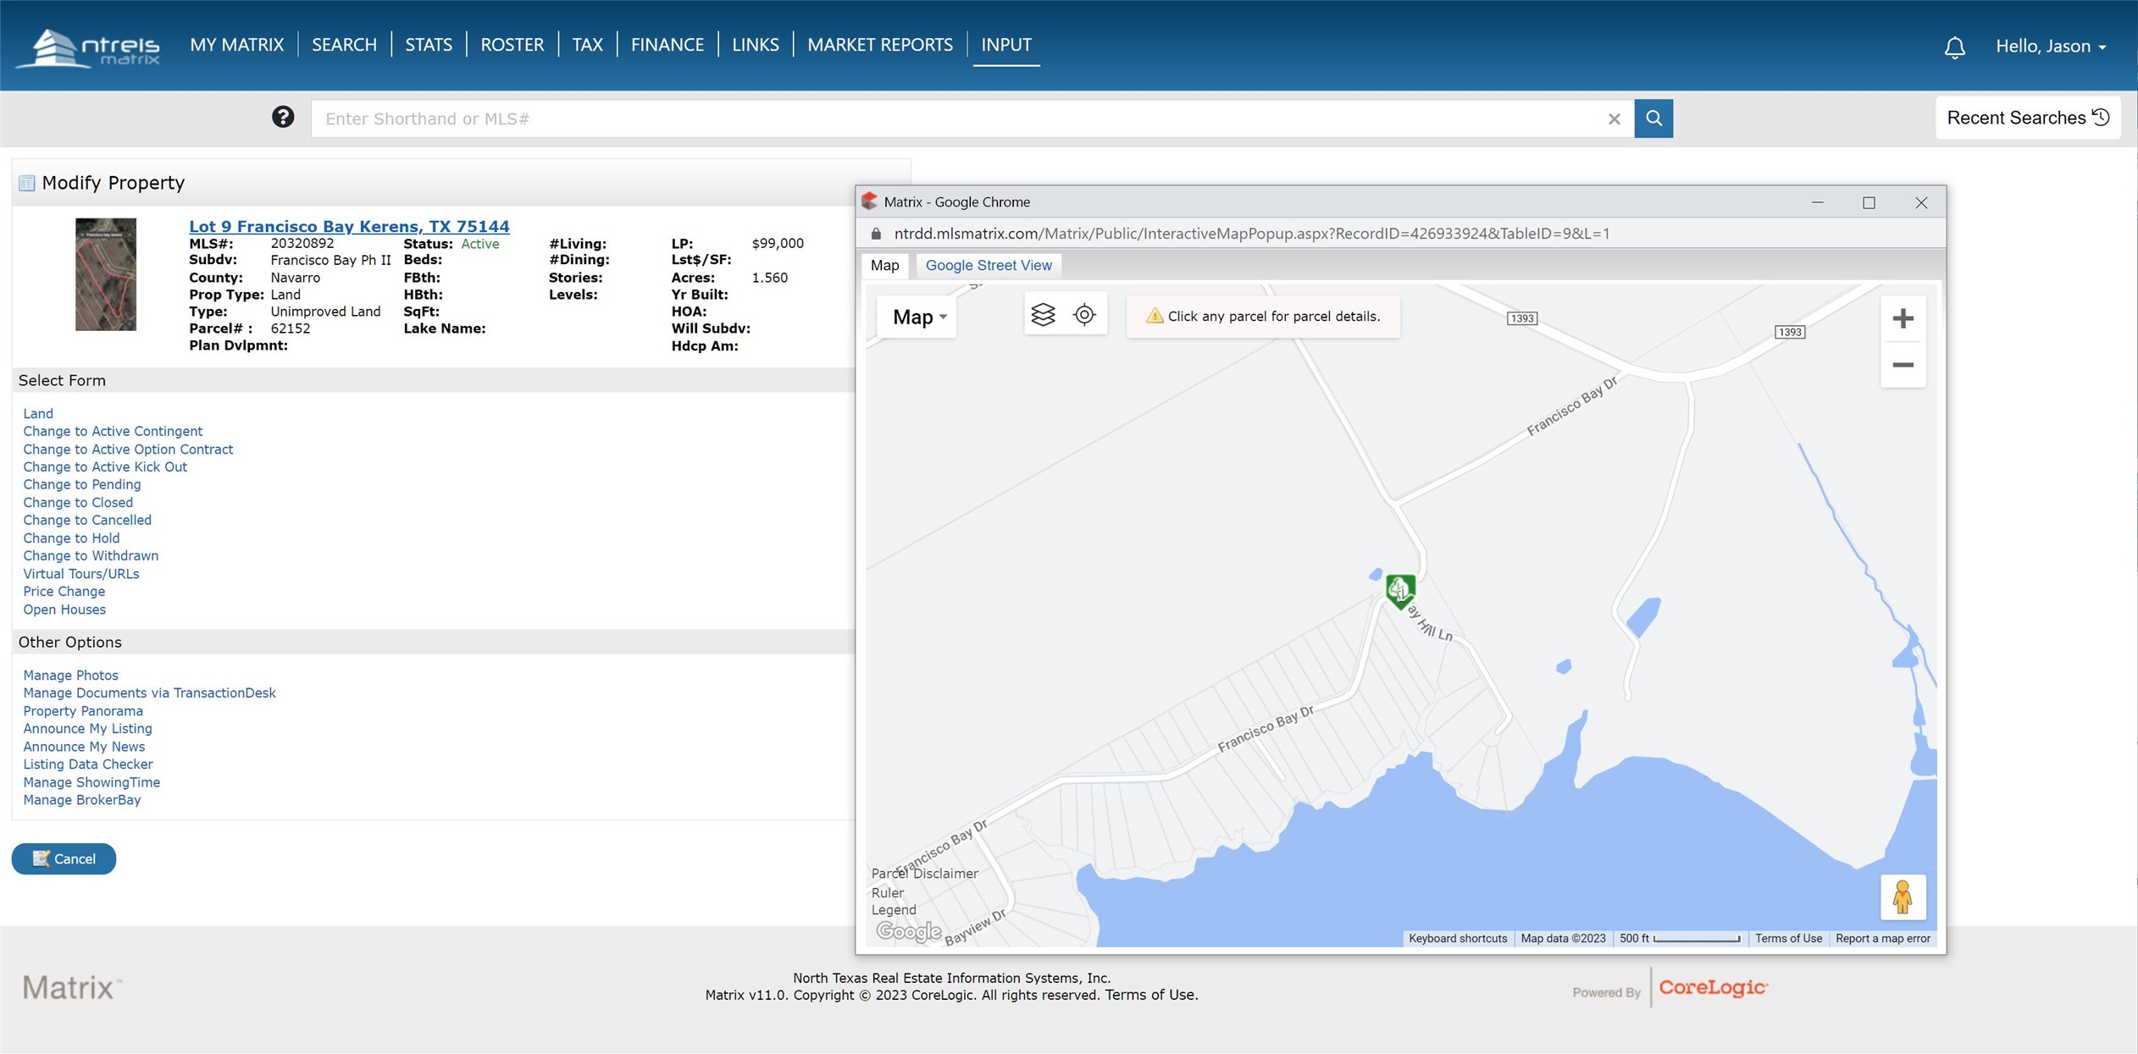Click the green property map marker
This screenshot has height=1054, width=2138.
[1399, 589]
